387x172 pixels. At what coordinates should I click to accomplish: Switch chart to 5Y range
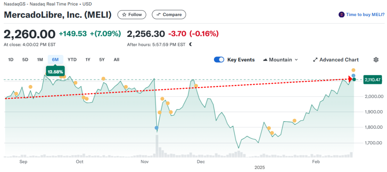(x=102, y=60)
